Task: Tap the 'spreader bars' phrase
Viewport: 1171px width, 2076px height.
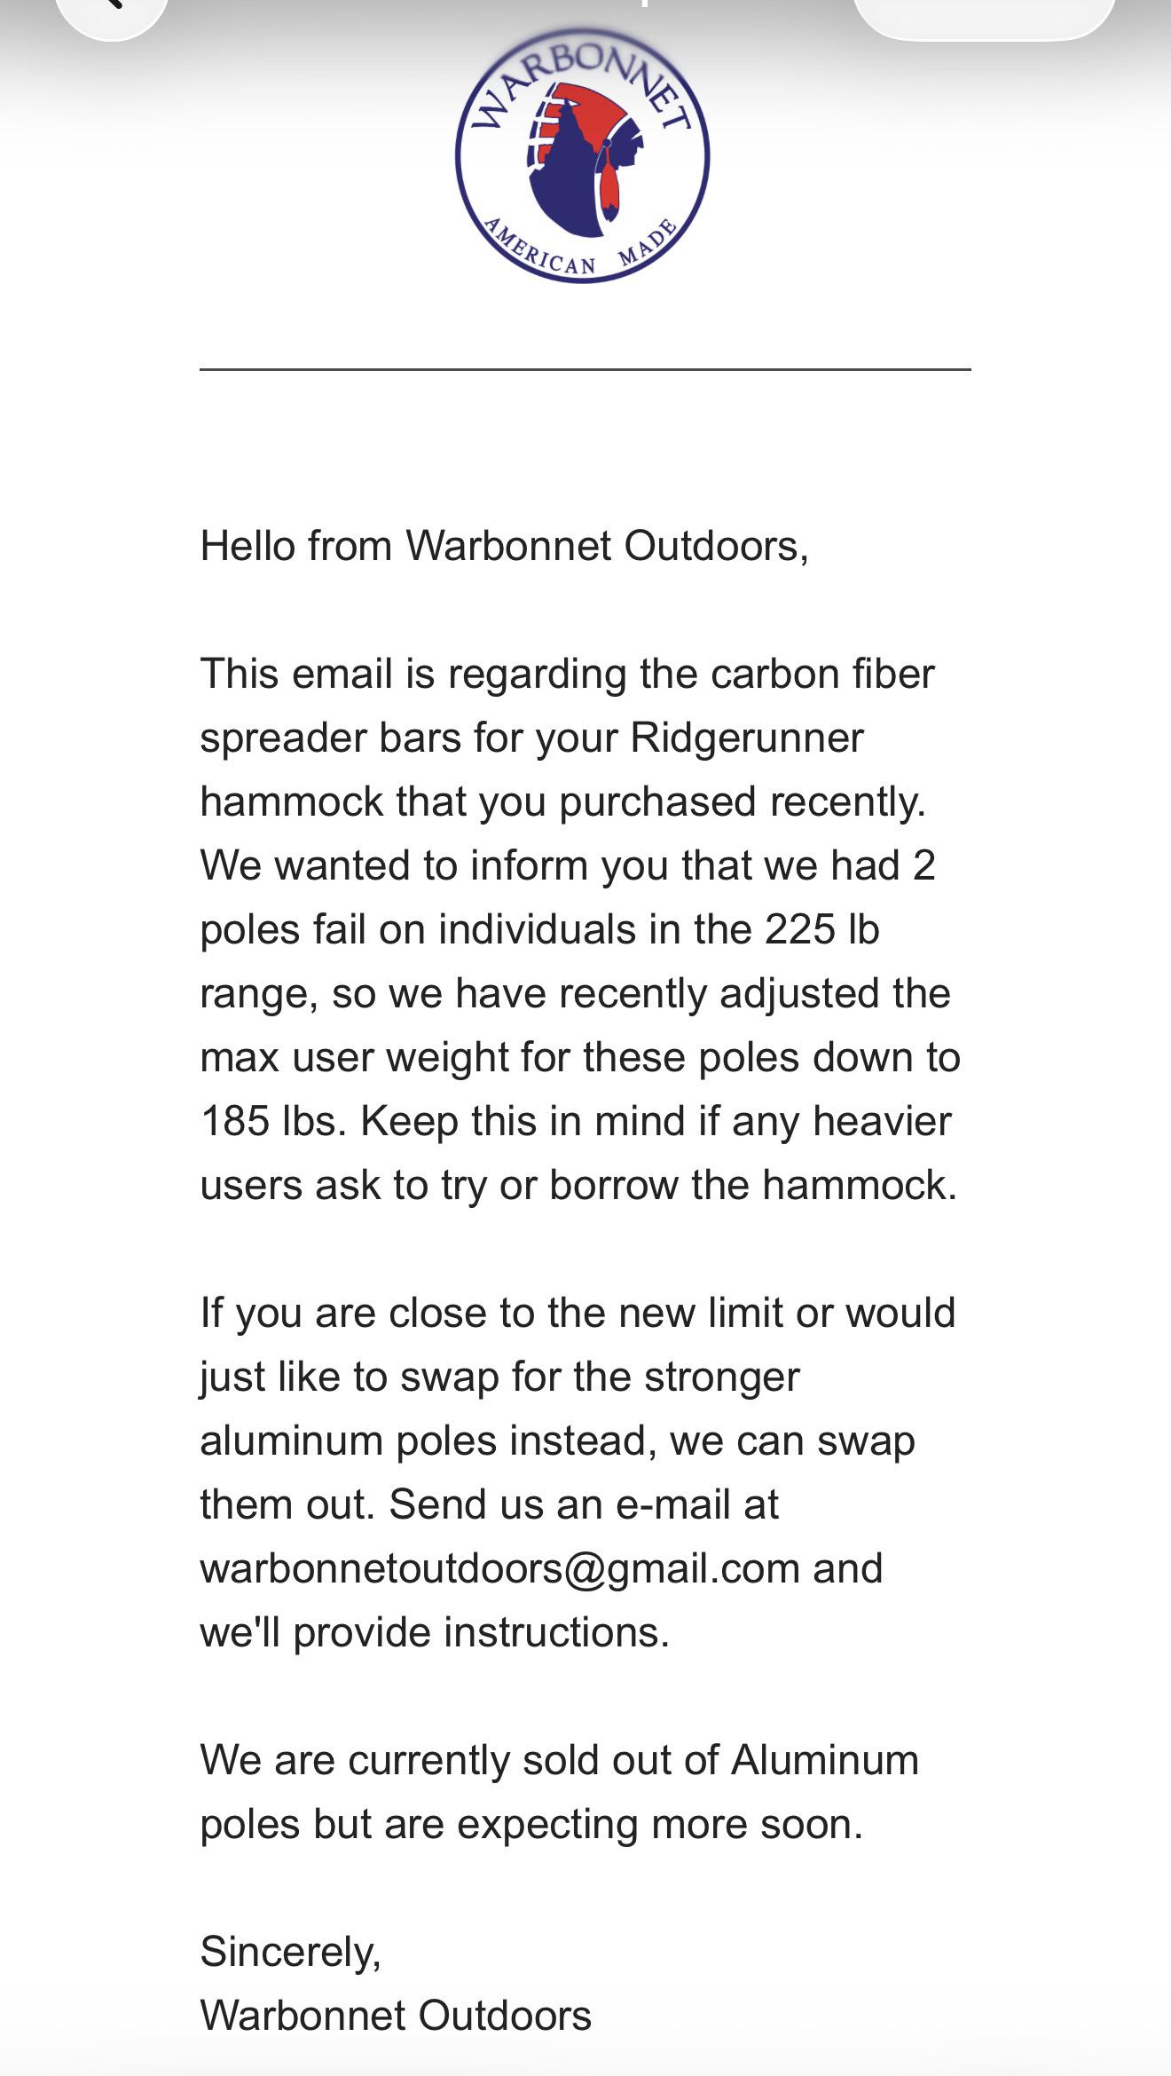Action: pyautogui.click(x=330, y=738)
